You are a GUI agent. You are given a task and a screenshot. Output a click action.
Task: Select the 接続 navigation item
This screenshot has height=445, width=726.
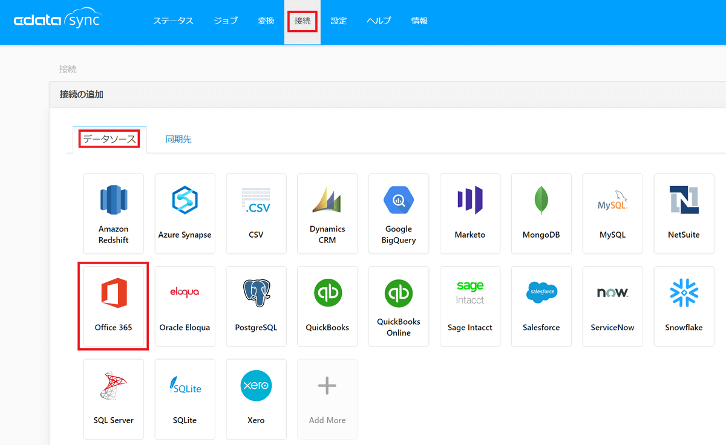(302, 22)
